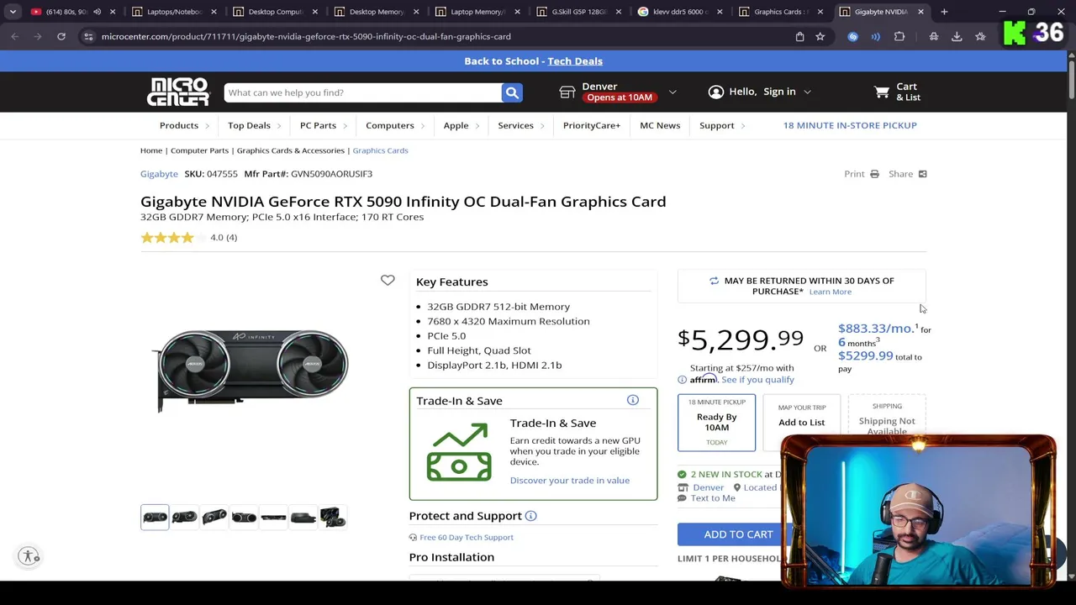Switch to the Laptop Memory tab
1076x605 pixels.
tap(477, 12)
